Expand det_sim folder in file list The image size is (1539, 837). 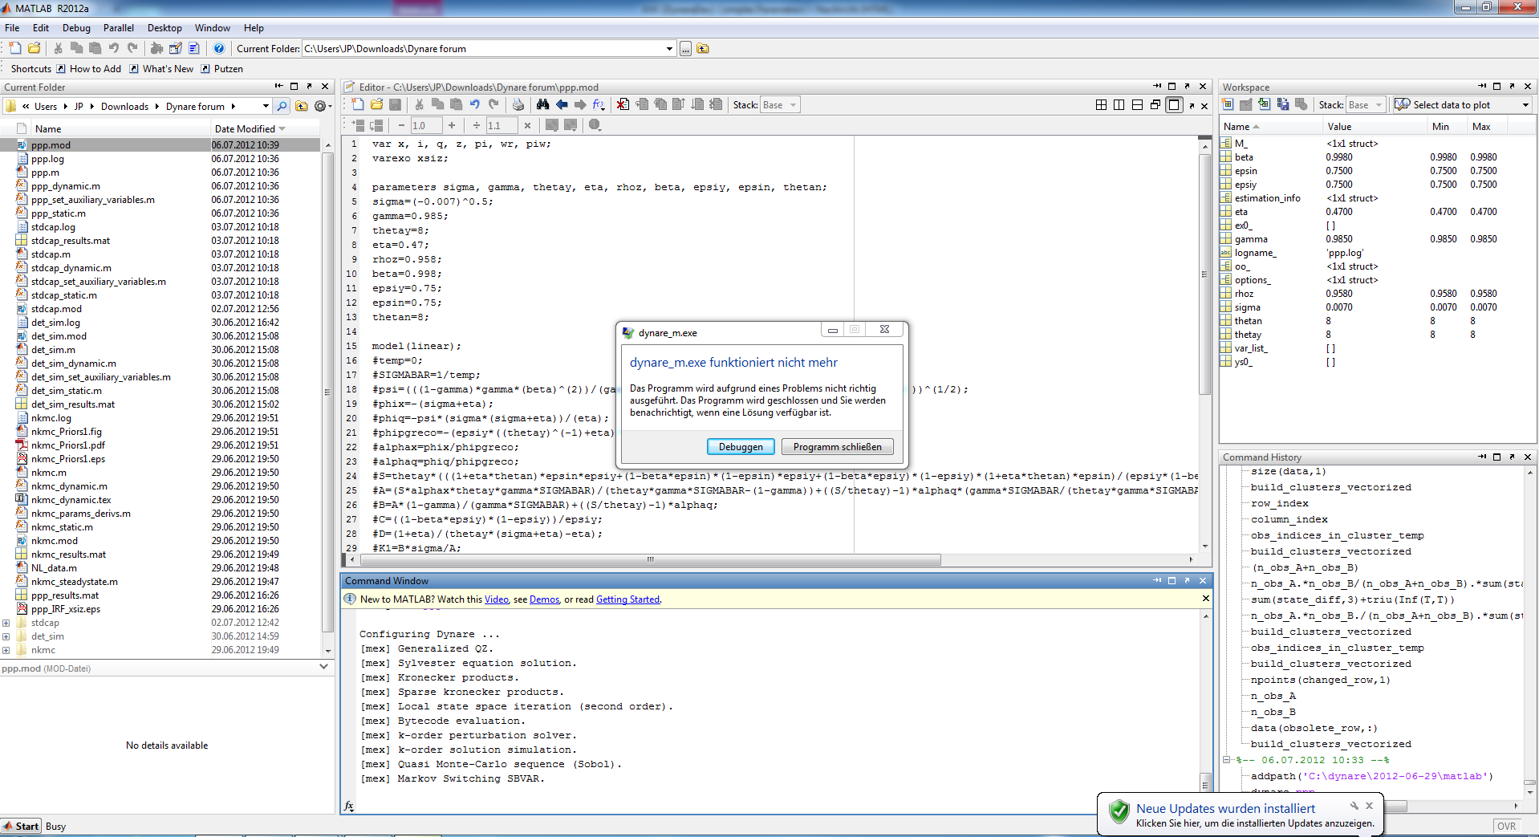[6, 636]
